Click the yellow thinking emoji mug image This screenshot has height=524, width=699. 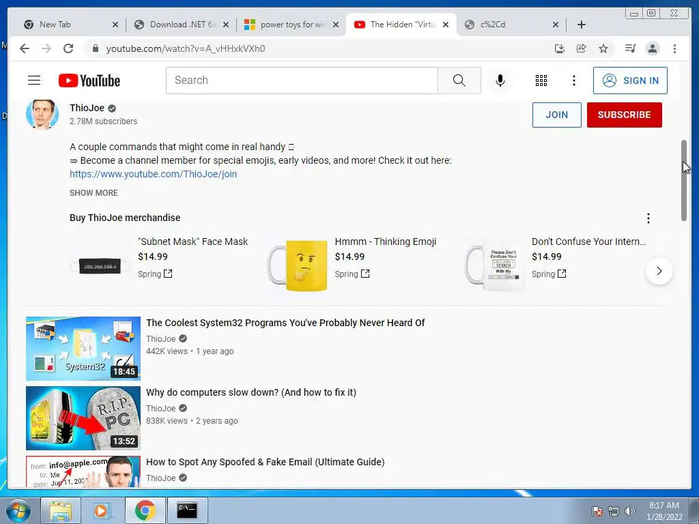click(298, 265)
